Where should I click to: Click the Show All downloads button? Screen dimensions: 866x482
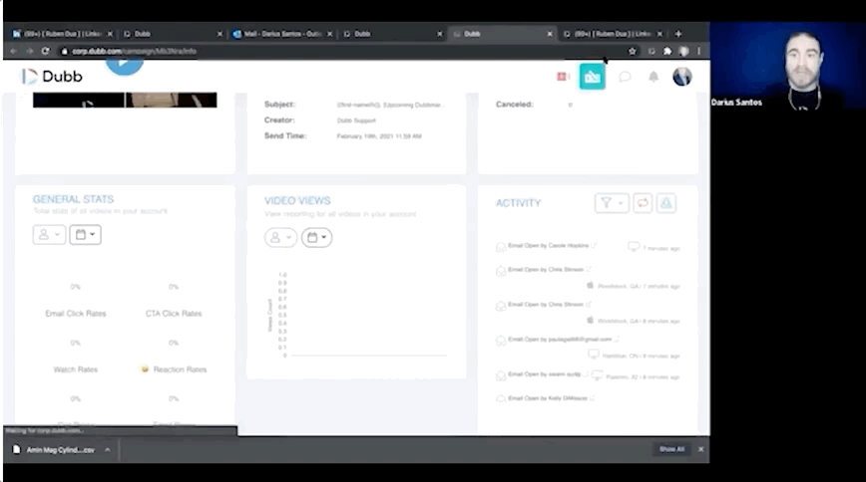pyautogui.click(x=671, y=449)
